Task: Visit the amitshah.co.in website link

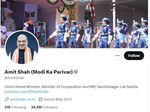Action: point(23,99)
